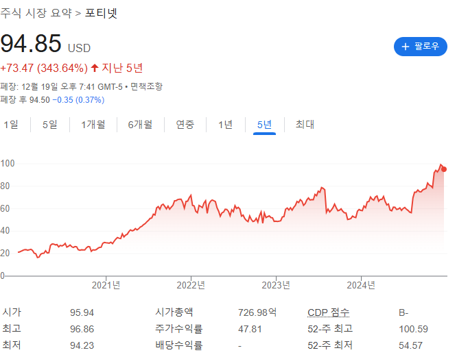Click the 주가수익률 value 47.81
This screenshot has height=357, width=457.
point(250,329)
